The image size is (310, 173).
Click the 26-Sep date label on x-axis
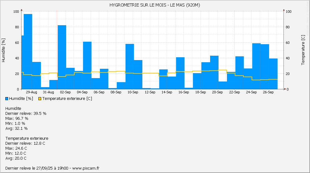pyautogui.click(x=268, y=92)
